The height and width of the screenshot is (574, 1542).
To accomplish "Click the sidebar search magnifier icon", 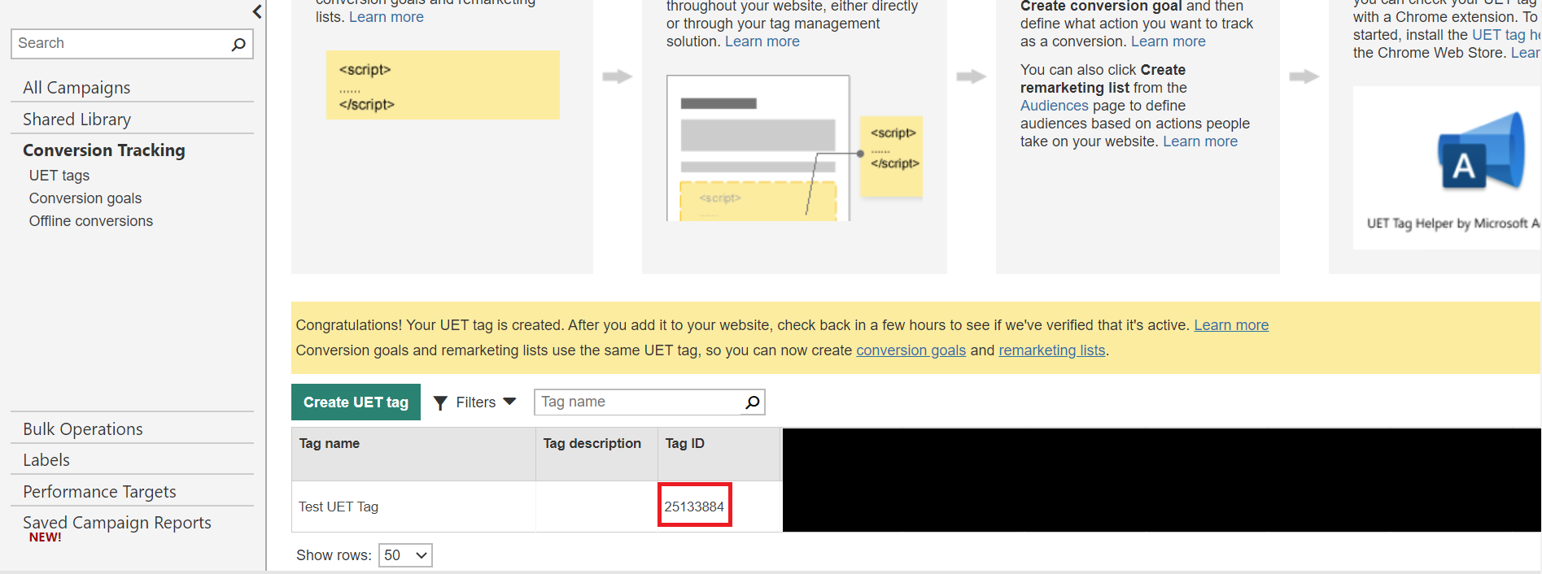I will [x=238, y=44].
